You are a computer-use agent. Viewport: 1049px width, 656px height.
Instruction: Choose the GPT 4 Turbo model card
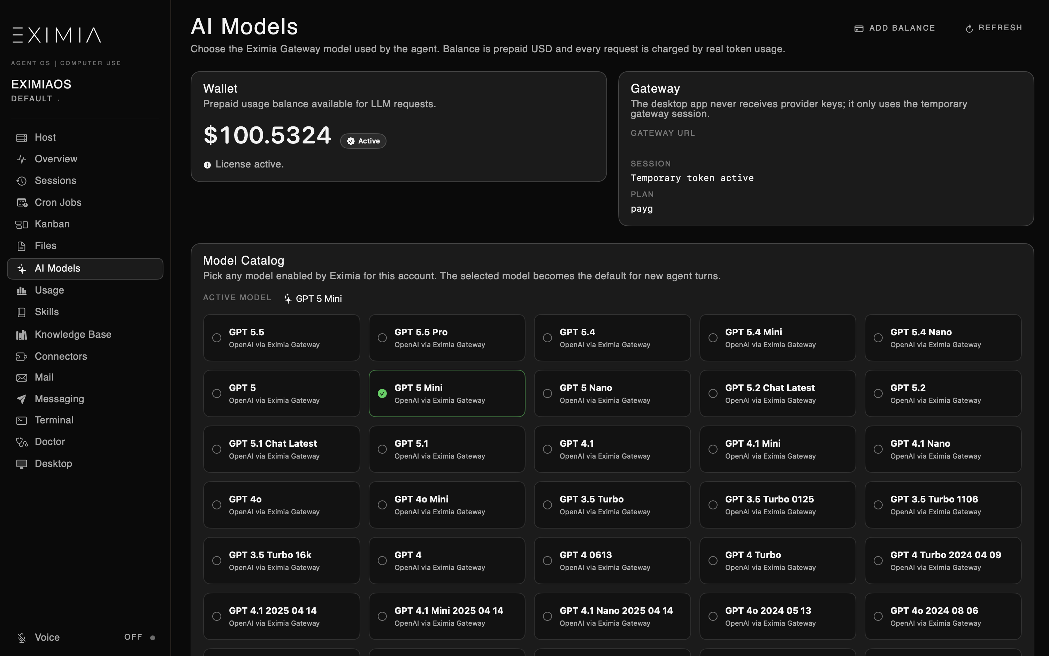[x=777, y=561]
